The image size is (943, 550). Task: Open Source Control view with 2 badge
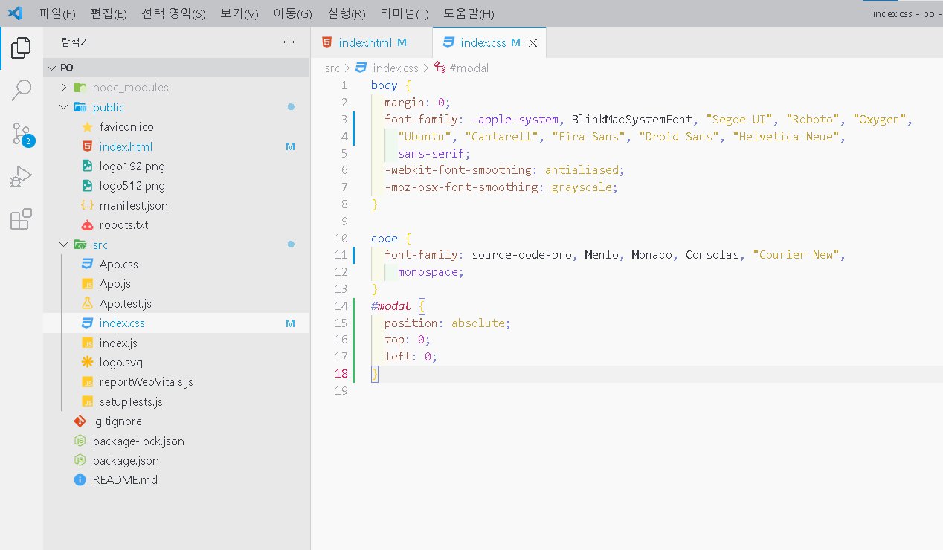[22, 134]
